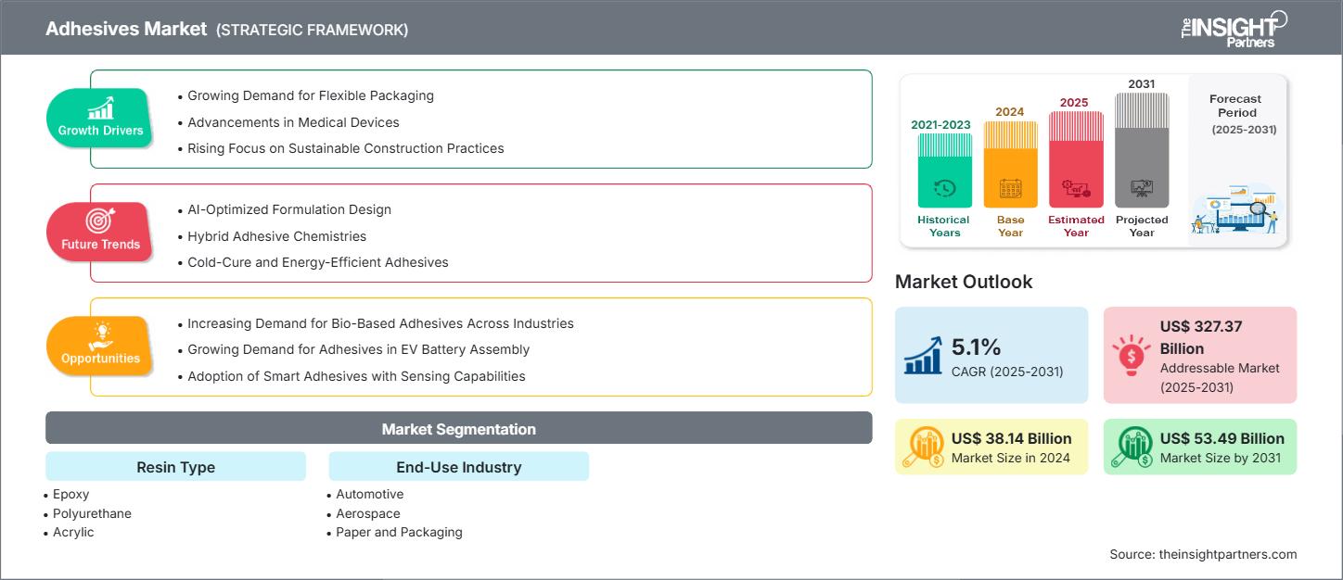Click the blue CAGR bar chart icon
Screen dimensions: 1343x580
pos(923,355)
